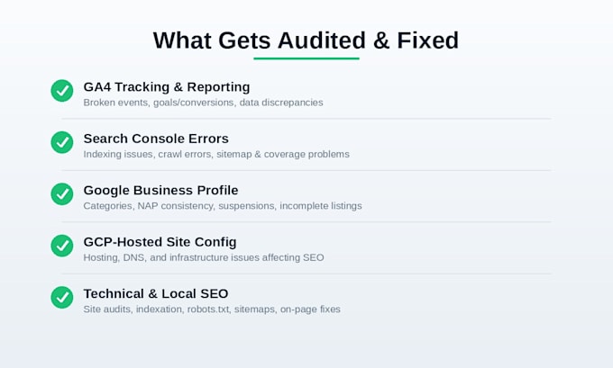The width and height of the screenshot is (613, 368).
Task: Click the divider line above Technical & Local SEO
Action: click(306, 274)
